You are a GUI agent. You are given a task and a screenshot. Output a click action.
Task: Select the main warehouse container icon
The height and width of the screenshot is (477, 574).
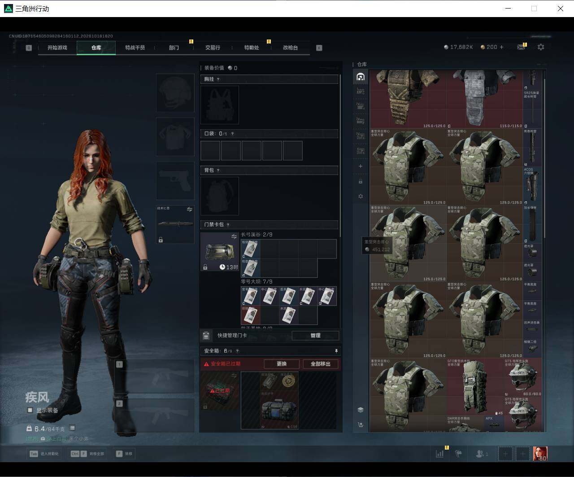tap(360, 77)
